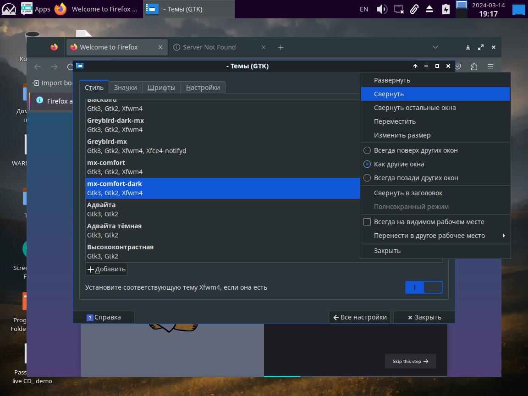
Task: Click the EN keyboard layout indicator
Action: [363, 9]
